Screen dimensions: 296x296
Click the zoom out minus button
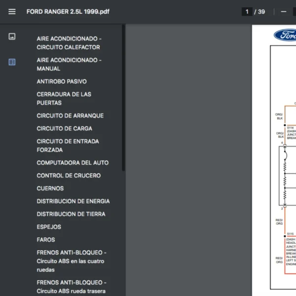284,12
